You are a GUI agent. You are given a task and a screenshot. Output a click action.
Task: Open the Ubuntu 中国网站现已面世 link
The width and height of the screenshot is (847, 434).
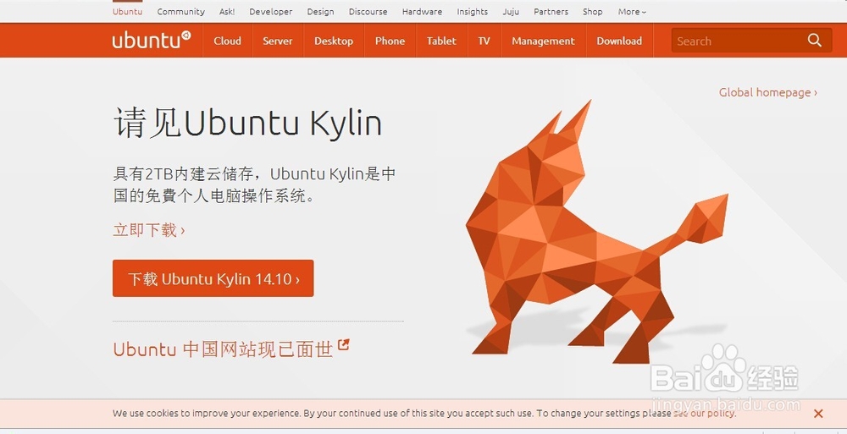click(x=223, y=349)
